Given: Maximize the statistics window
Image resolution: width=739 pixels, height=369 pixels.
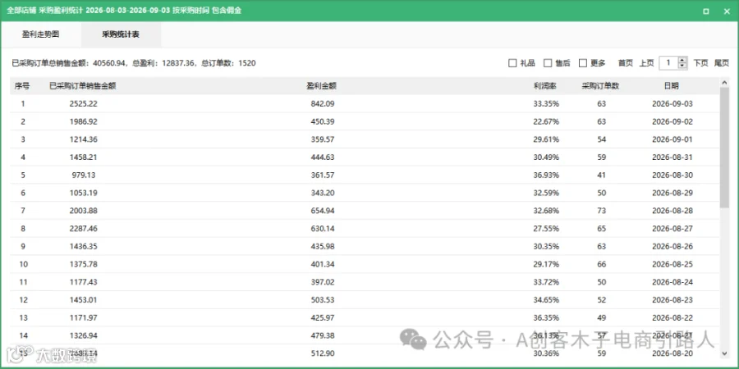Looking at the screenshot, I should point(705,11).
